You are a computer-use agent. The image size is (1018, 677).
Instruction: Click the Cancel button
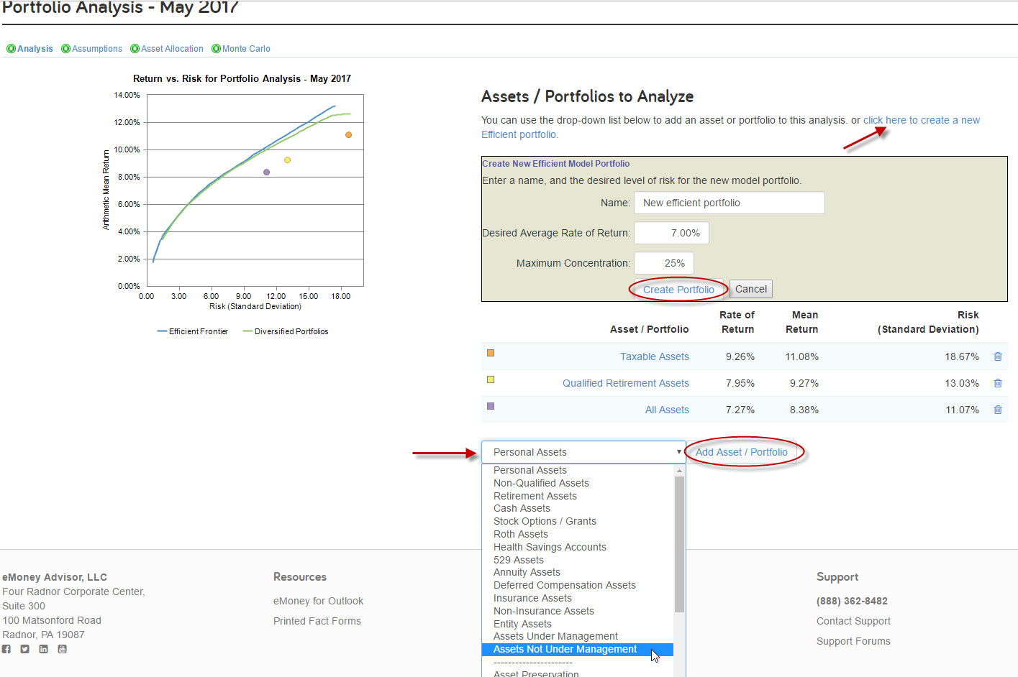(x=751, y=289)
